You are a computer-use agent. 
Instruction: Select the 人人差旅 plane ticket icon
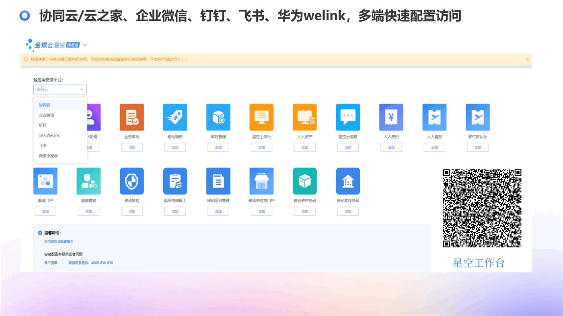pyautogui.click(x=434, y=117)
